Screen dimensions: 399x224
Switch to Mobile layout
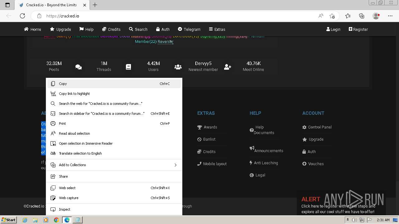click(212, 164)
